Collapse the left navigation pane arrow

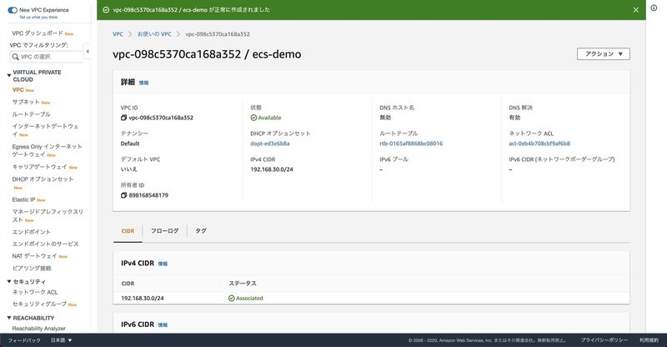click(x=88, y=52)
